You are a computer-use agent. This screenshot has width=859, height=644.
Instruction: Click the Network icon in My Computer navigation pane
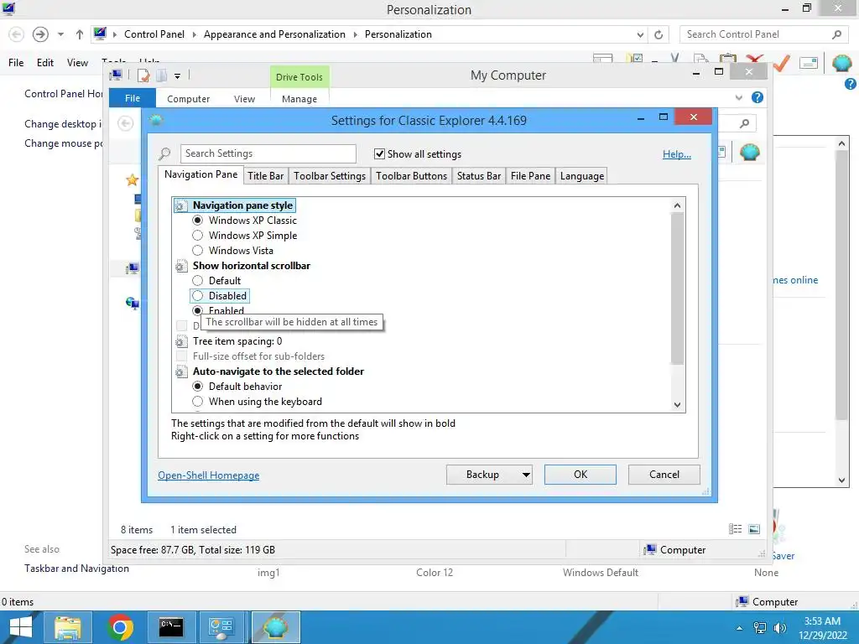[132, 303]
